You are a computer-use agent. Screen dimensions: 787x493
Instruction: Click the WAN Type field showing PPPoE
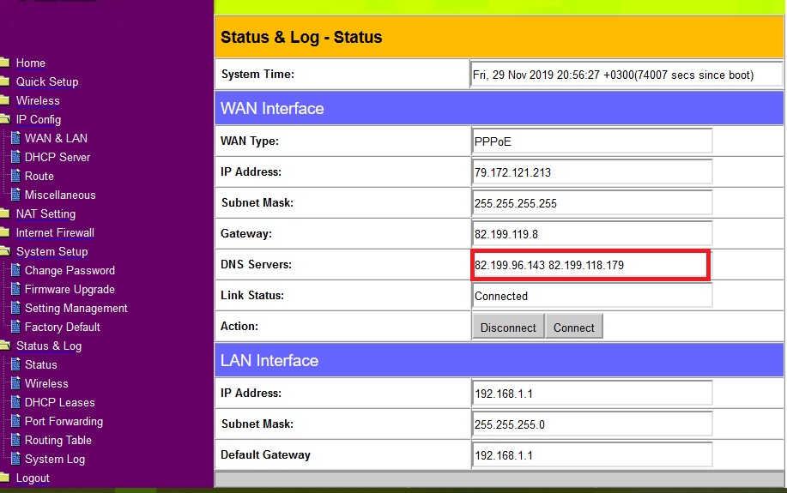[x=592, y=141]
